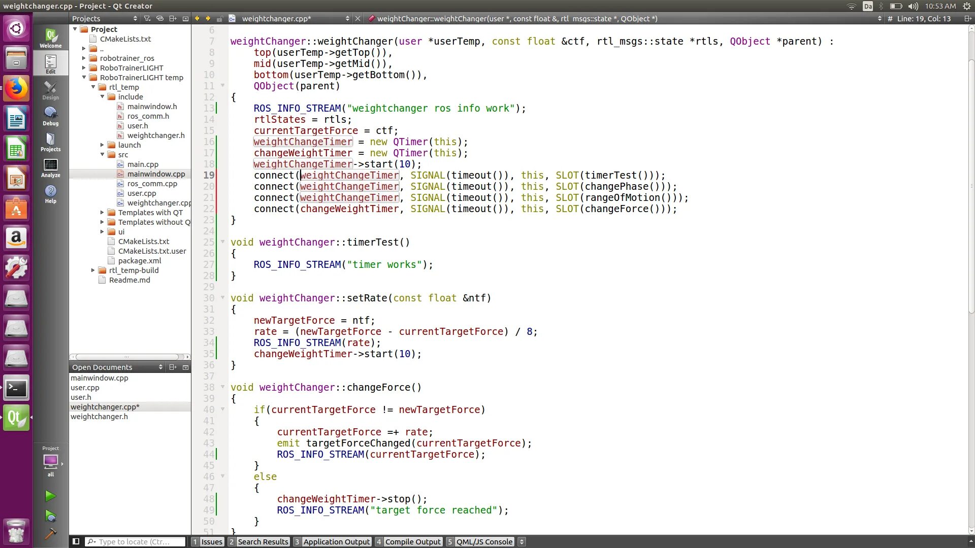Toggle fold marker at line 38
975x548 pixels.
[222, 387]
